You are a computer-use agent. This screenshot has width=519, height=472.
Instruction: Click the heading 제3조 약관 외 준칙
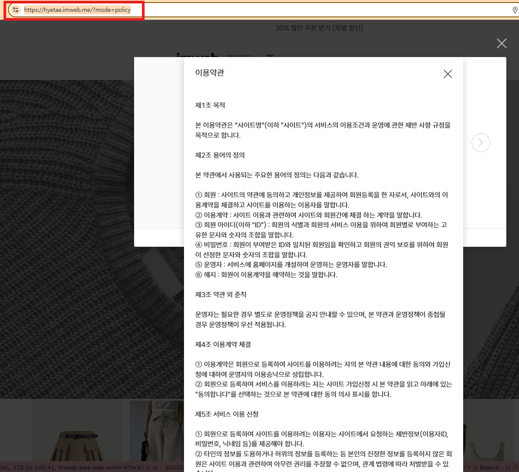coord(221,295)
